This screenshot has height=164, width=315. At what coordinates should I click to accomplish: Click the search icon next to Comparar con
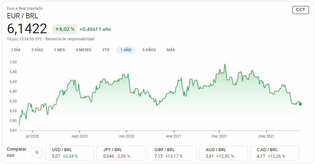[37, 152]
